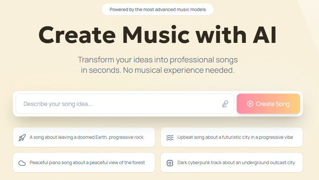319x180 pixels.
Task: Select the upbeat futuristic city prompt
Action: pos(235,137)
